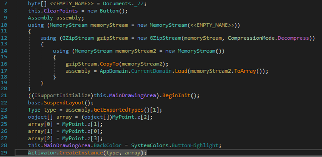Click 'Assembly assembly;' declaration on line 9
This screenshot has width=322, height=157.
[x=56, y=18]
